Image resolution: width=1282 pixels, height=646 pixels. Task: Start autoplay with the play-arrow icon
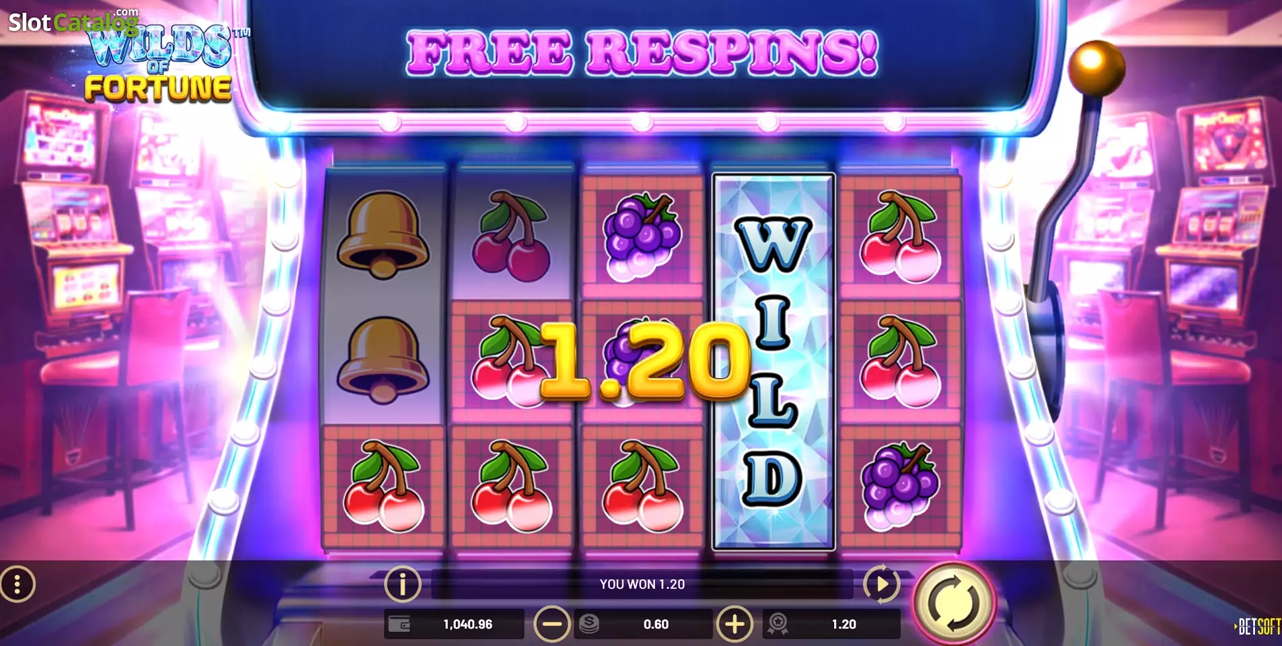pos(881,583)
